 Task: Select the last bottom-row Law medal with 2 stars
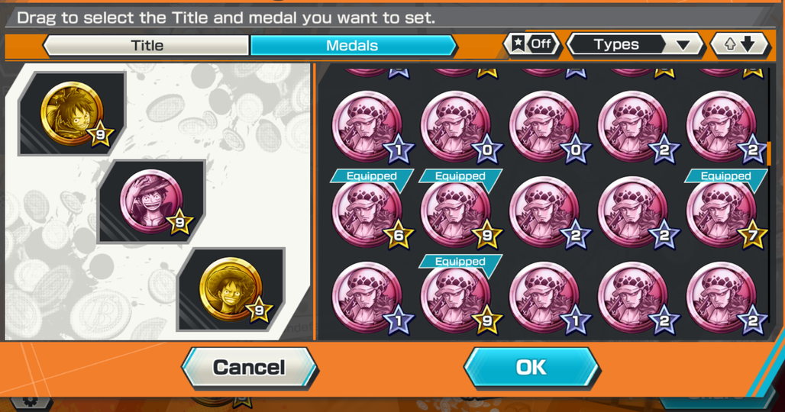coord(725,298)
